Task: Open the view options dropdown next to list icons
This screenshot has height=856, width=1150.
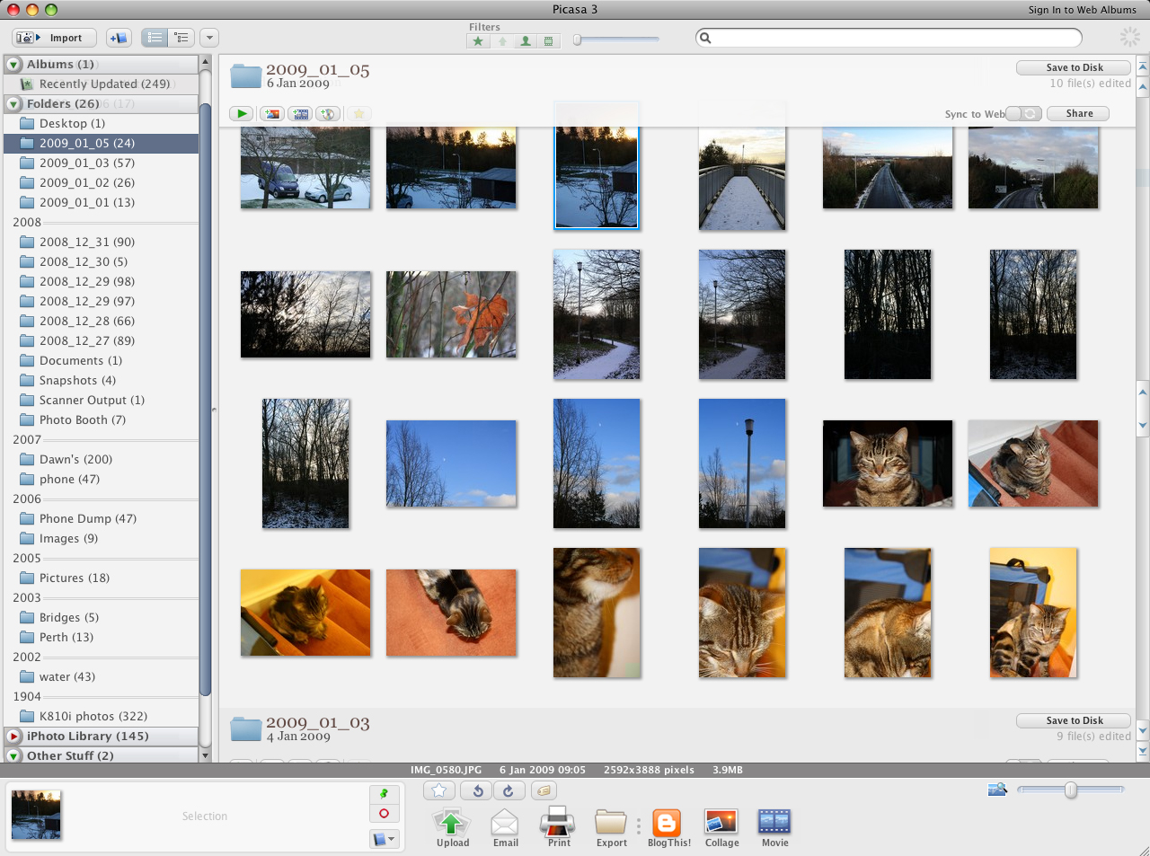Action: tap(208, 38)
